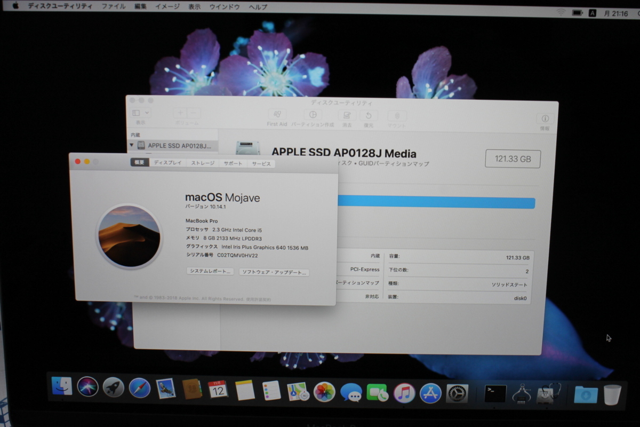Click the ソフトウェア・アップデート button
This screenshot has width=640, height=427.
[x=274, y=272]
